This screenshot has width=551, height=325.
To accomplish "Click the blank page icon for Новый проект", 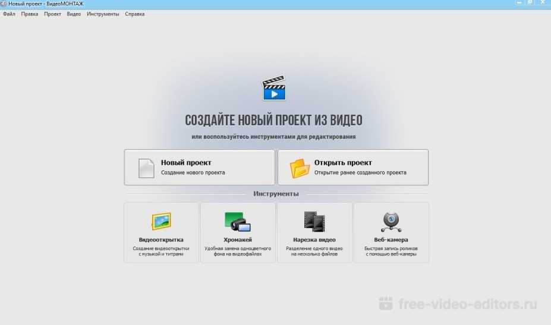I will [146, 168].
